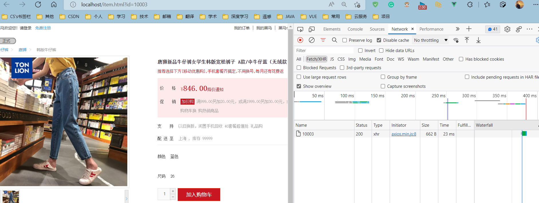Screen dimensions: 539x203
Task: Open the favorites list icon
Action: [487, 4]
